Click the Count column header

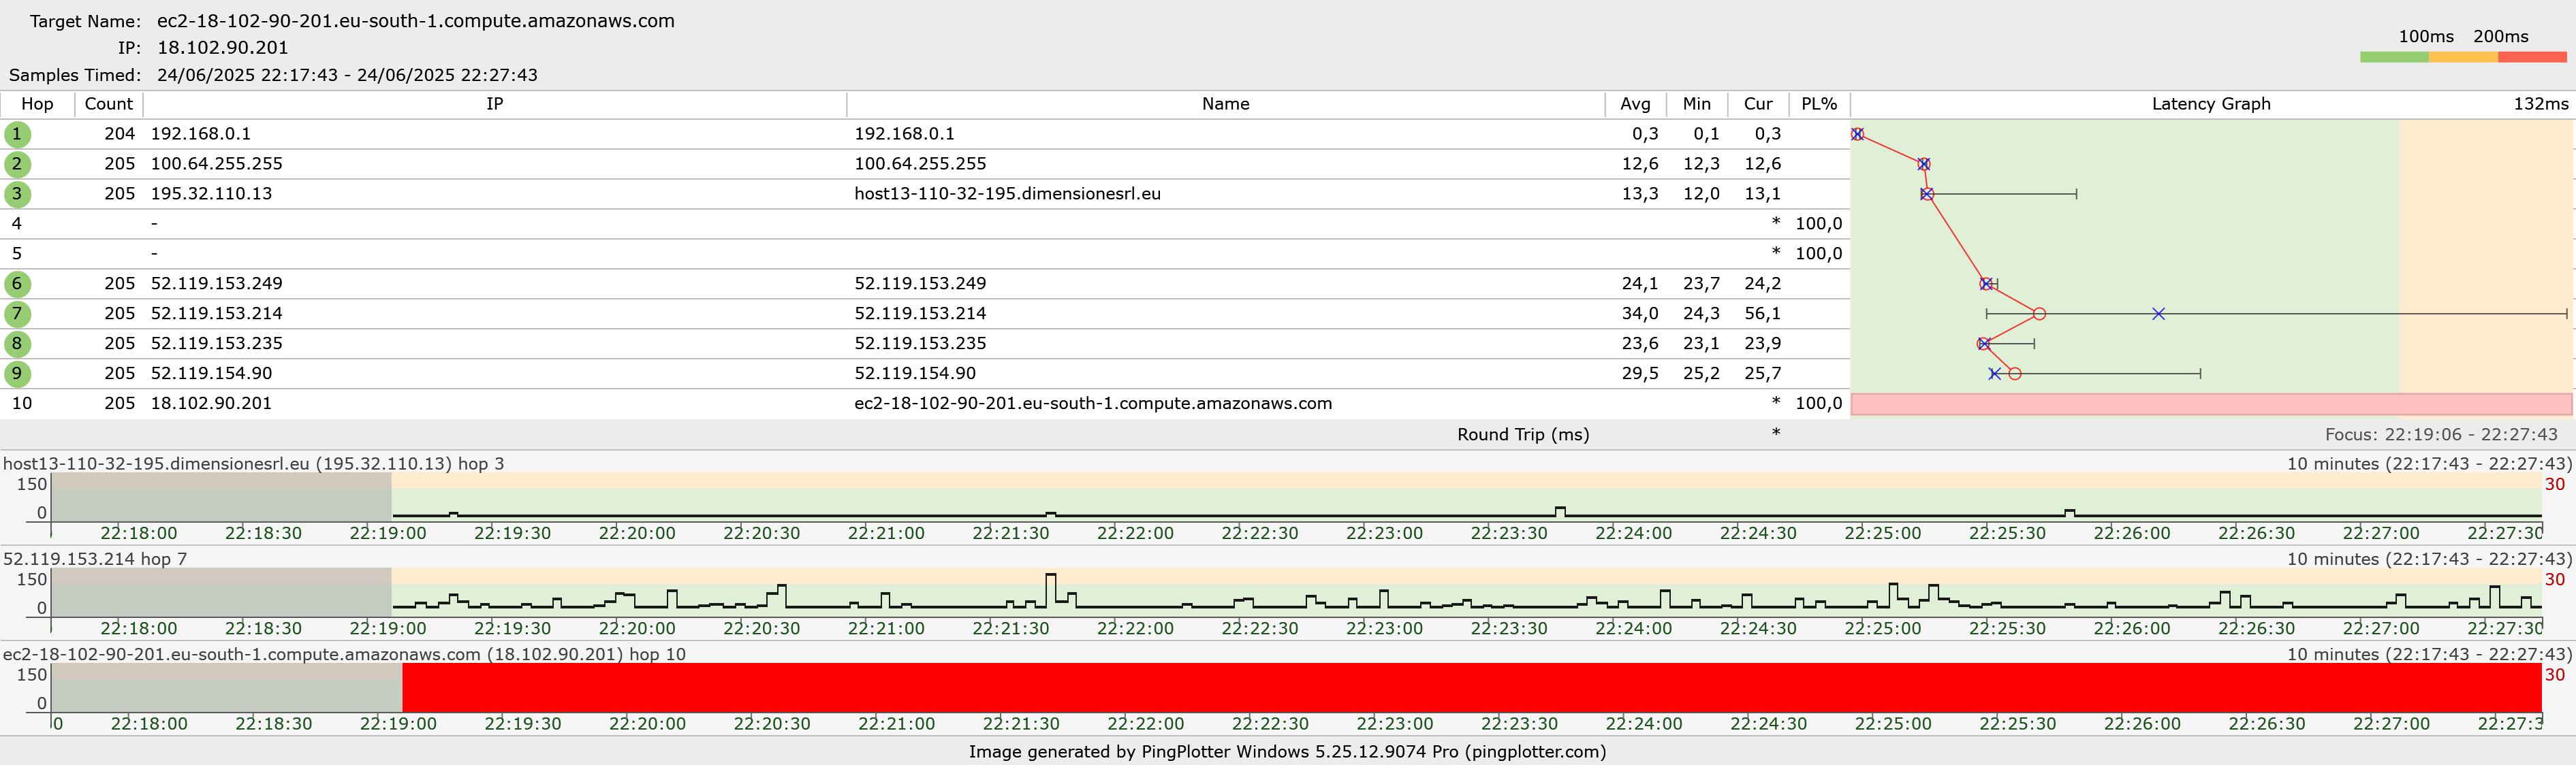108,104
